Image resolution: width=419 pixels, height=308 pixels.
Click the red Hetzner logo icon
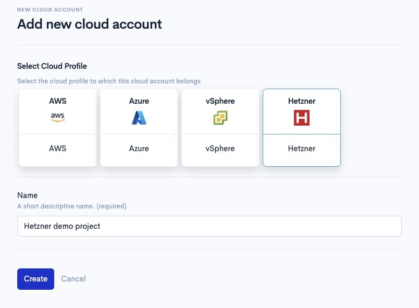click(x=301, y=118)
